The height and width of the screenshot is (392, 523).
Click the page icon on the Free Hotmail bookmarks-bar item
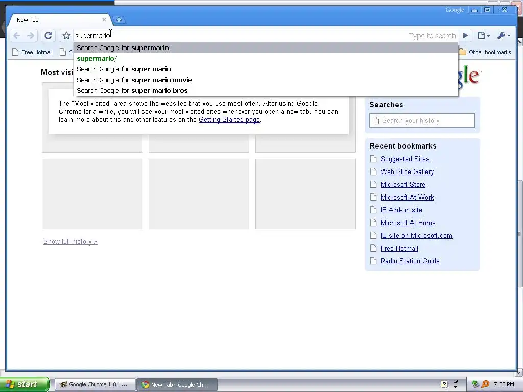pos(15,52)
